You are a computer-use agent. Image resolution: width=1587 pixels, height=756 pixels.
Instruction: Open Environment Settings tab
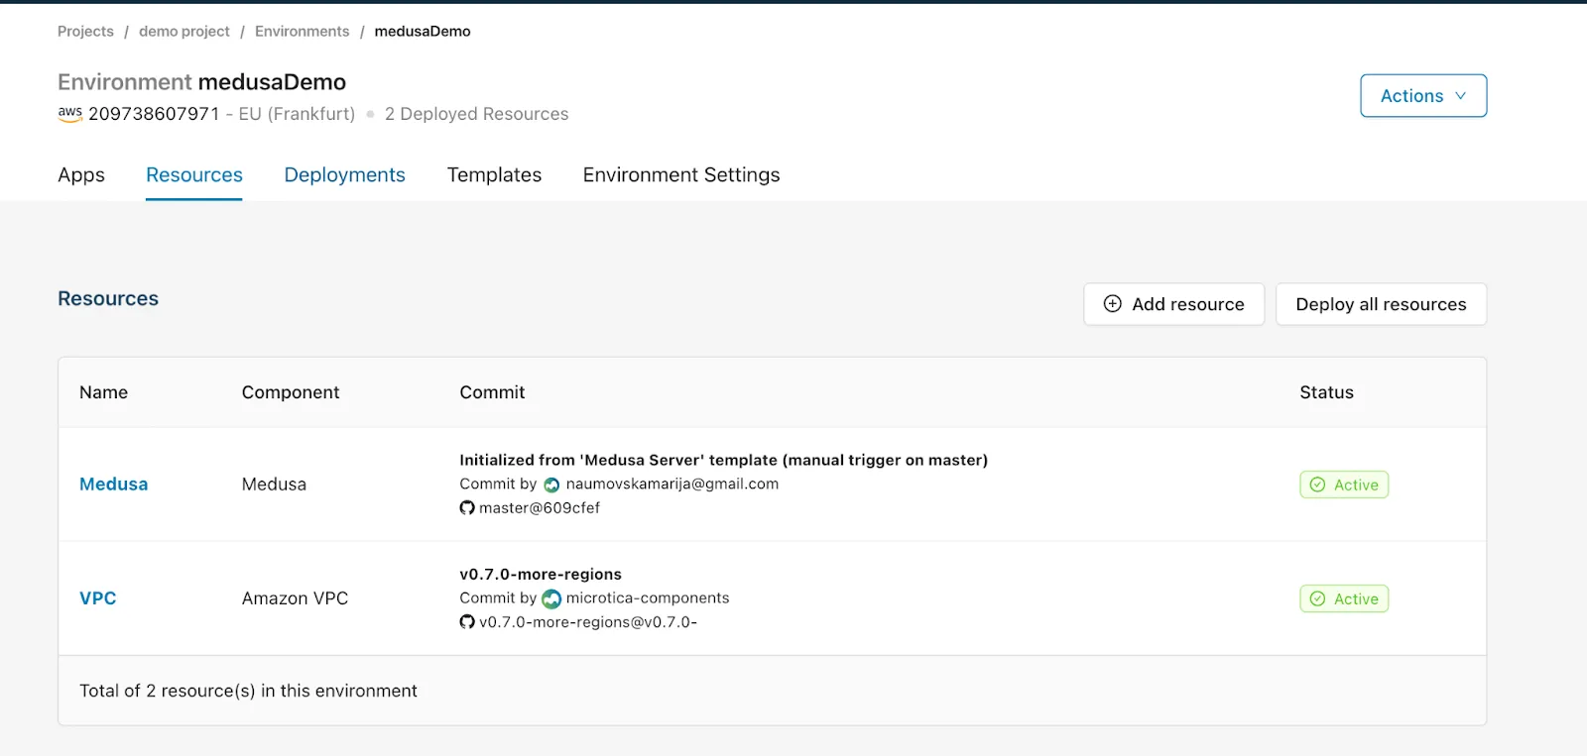pyautogui.click(x=681, y=175)
